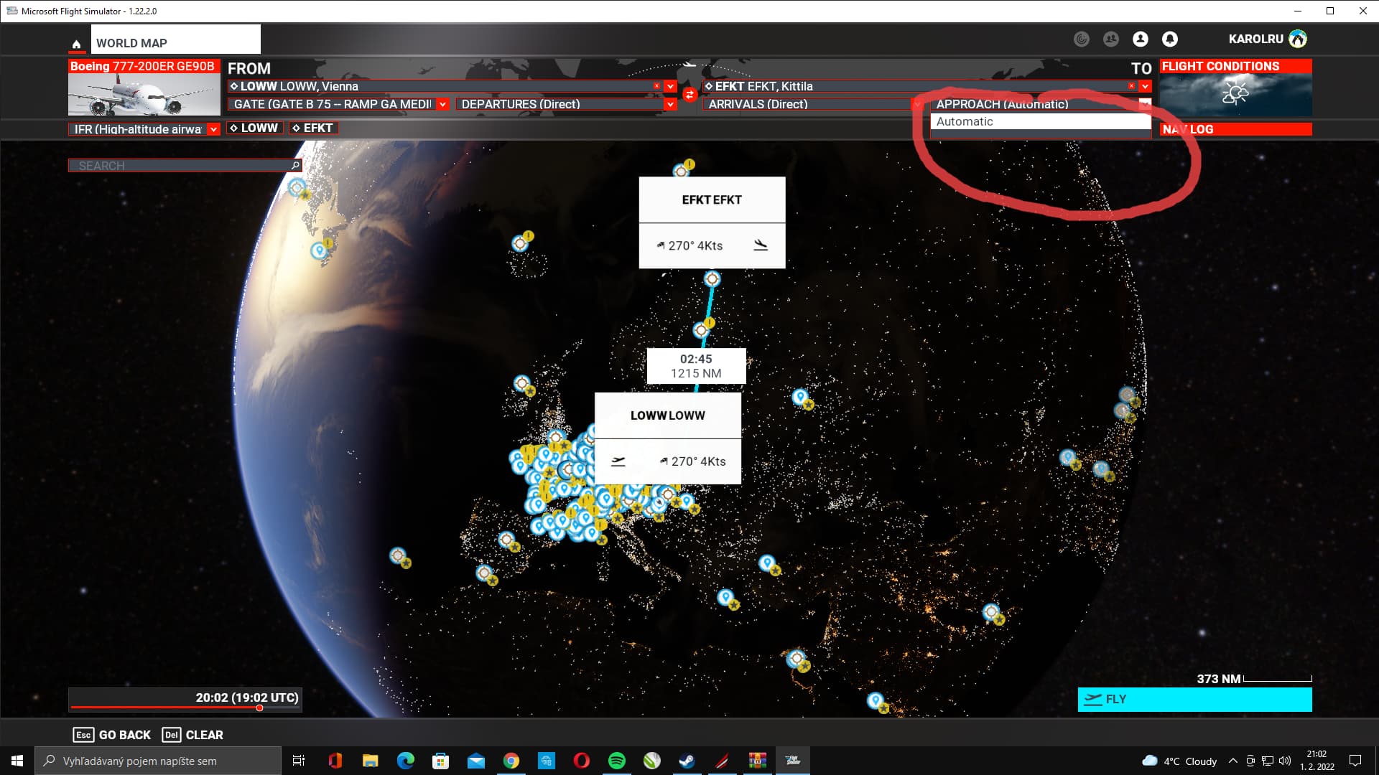1379x775 pixels.
Task: Start the flight with FLY button
Action: point(1195,700)
